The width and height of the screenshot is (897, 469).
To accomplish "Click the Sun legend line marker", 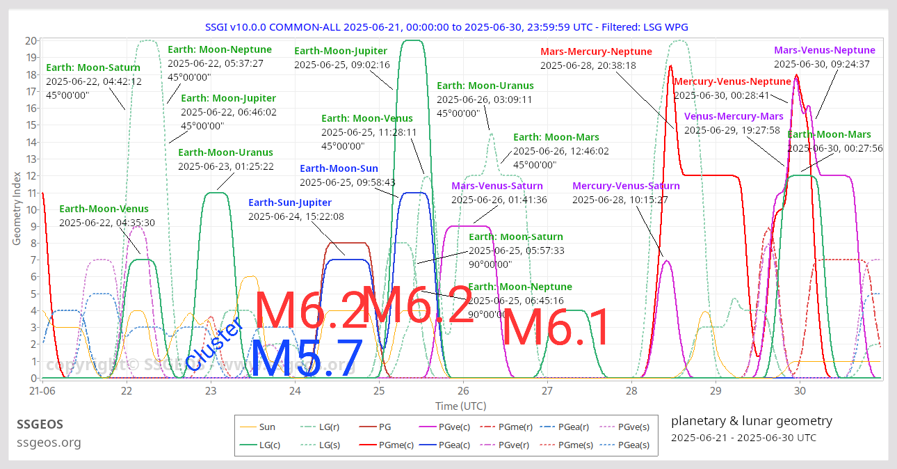I will point(246,428).
